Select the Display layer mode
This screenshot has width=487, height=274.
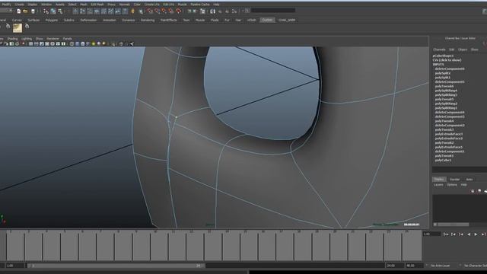439,180
